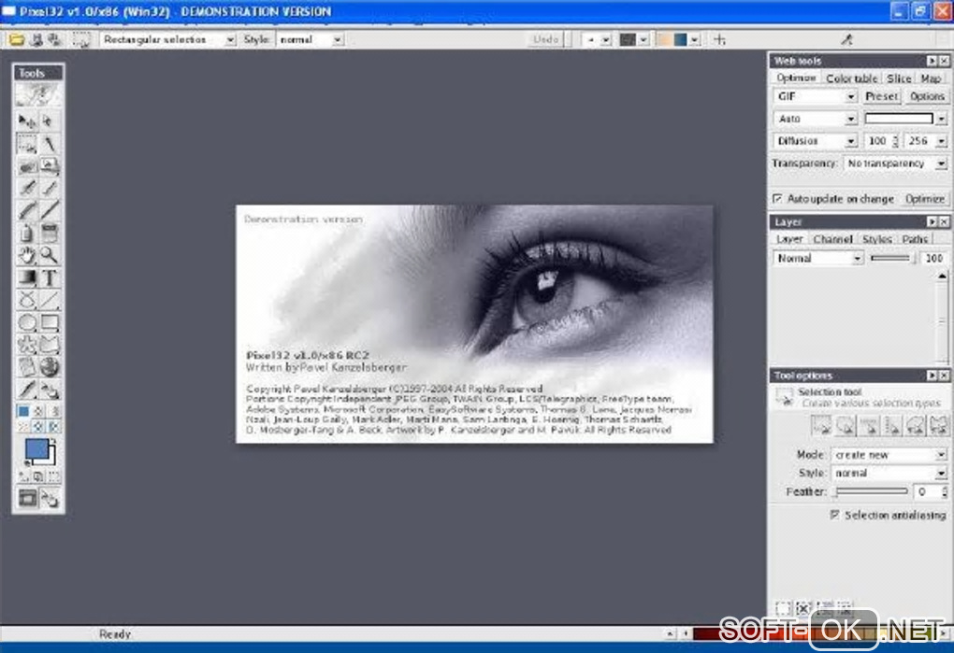Select the Move tool in Tools

pyautogui.click(x=26, y=121)
